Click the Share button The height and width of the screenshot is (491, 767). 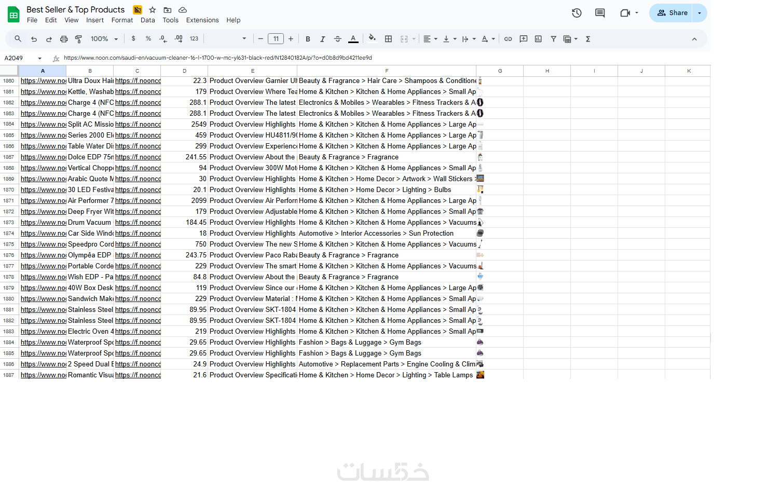coord(672,13)
